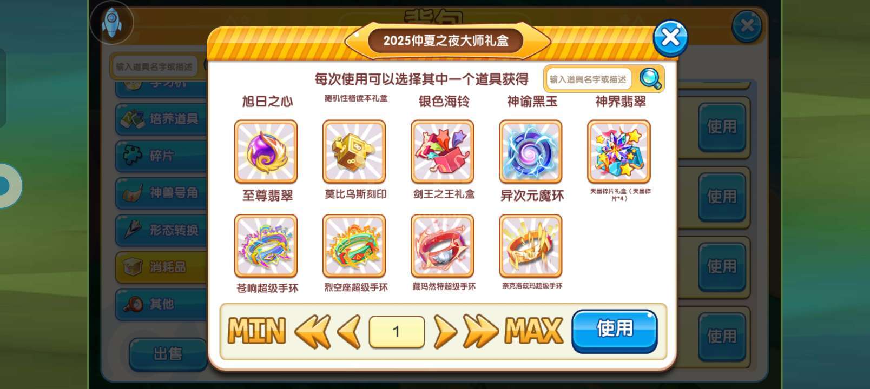The image size is (870, 389).
Task: Select the 至尊翡翠 purple flame item
Action: tap(266, 152)
